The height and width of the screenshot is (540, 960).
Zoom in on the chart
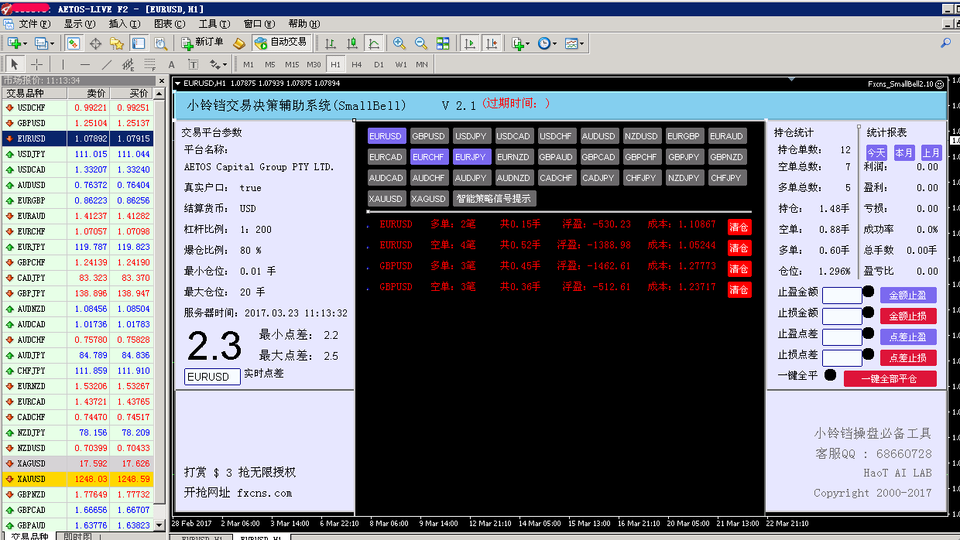pos(399,43)
